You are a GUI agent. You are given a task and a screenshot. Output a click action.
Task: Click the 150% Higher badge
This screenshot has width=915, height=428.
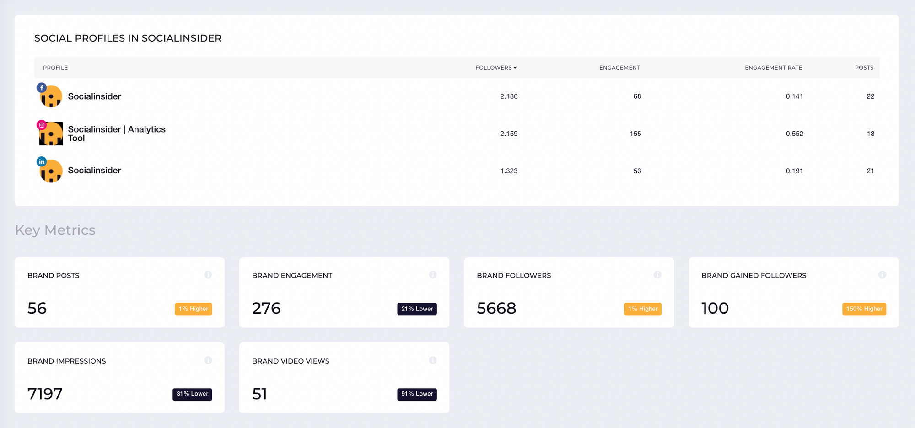tap(864, 309)
